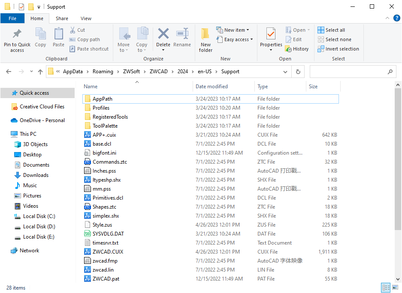Click the vertical scrollbar thumb
This screenshot has width=402, height=293.
pyautogui.click(x=398, y=158)
